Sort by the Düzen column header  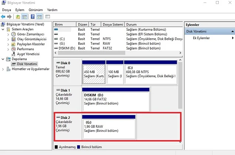point(82,24)
